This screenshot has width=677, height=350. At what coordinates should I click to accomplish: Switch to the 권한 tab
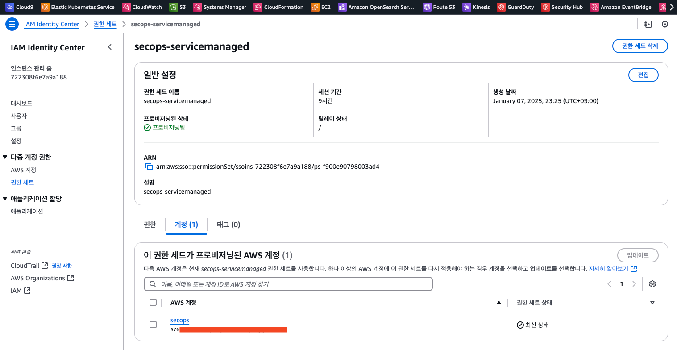click(150, 225)
